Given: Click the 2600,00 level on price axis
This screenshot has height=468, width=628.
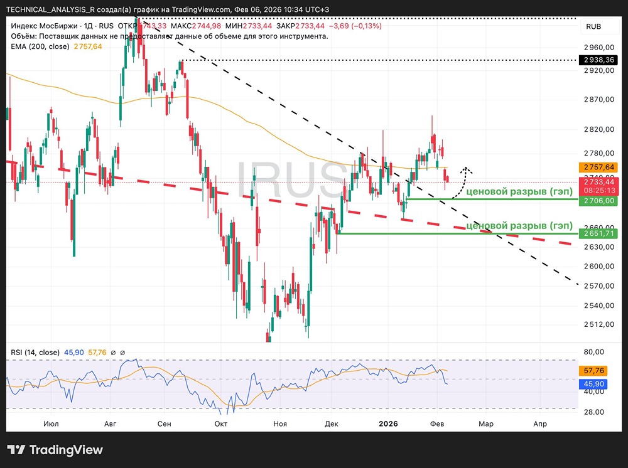Looking at the screenshot, I should tap(598, 266).
